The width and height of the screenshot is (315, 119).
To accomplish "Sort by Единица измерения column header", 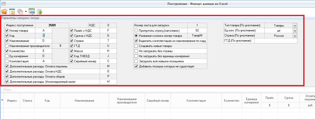I will click(251, 101).
